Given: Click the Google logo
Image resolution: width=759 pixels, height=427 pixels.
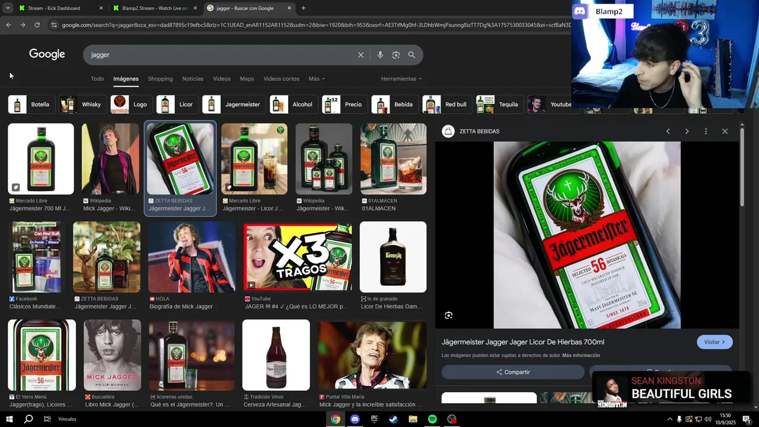Looking at the screenshot, I should (x=47, y=55).
